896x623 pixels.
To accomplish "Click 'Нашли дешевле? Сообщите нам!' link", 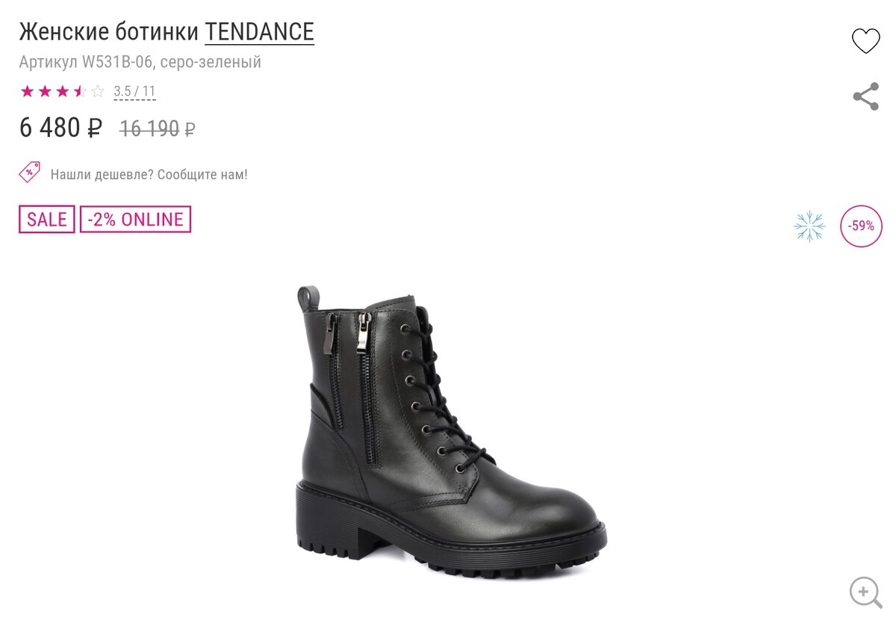I will coord(149,174).
